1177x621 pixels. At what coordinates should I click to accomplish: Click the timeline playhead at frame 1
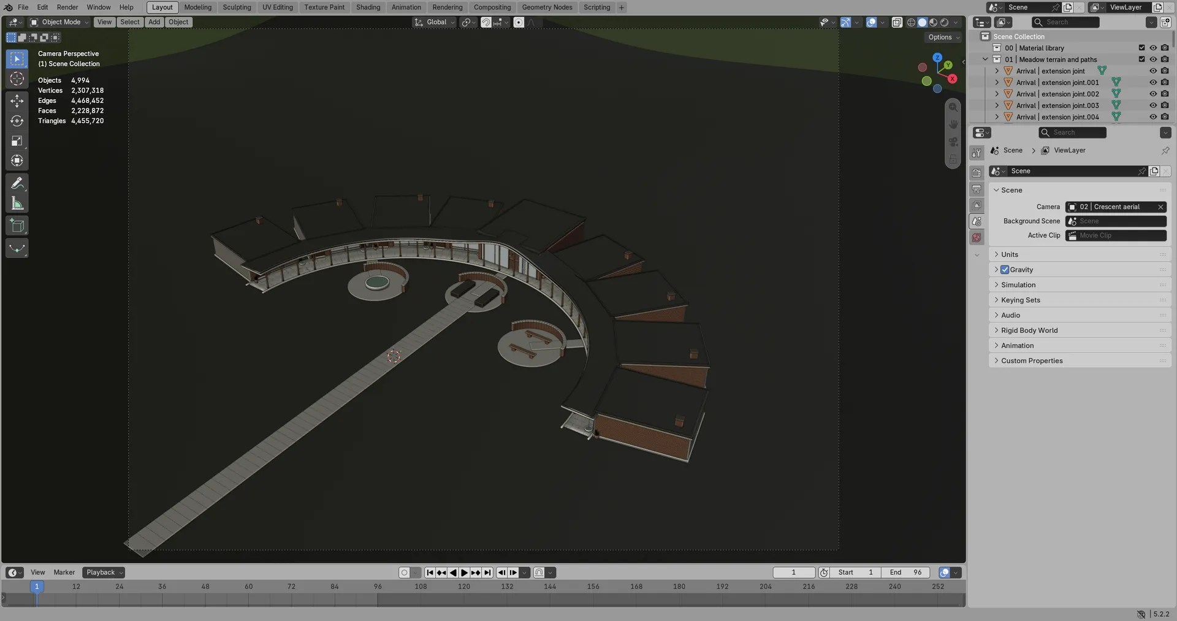click(37, 587)
